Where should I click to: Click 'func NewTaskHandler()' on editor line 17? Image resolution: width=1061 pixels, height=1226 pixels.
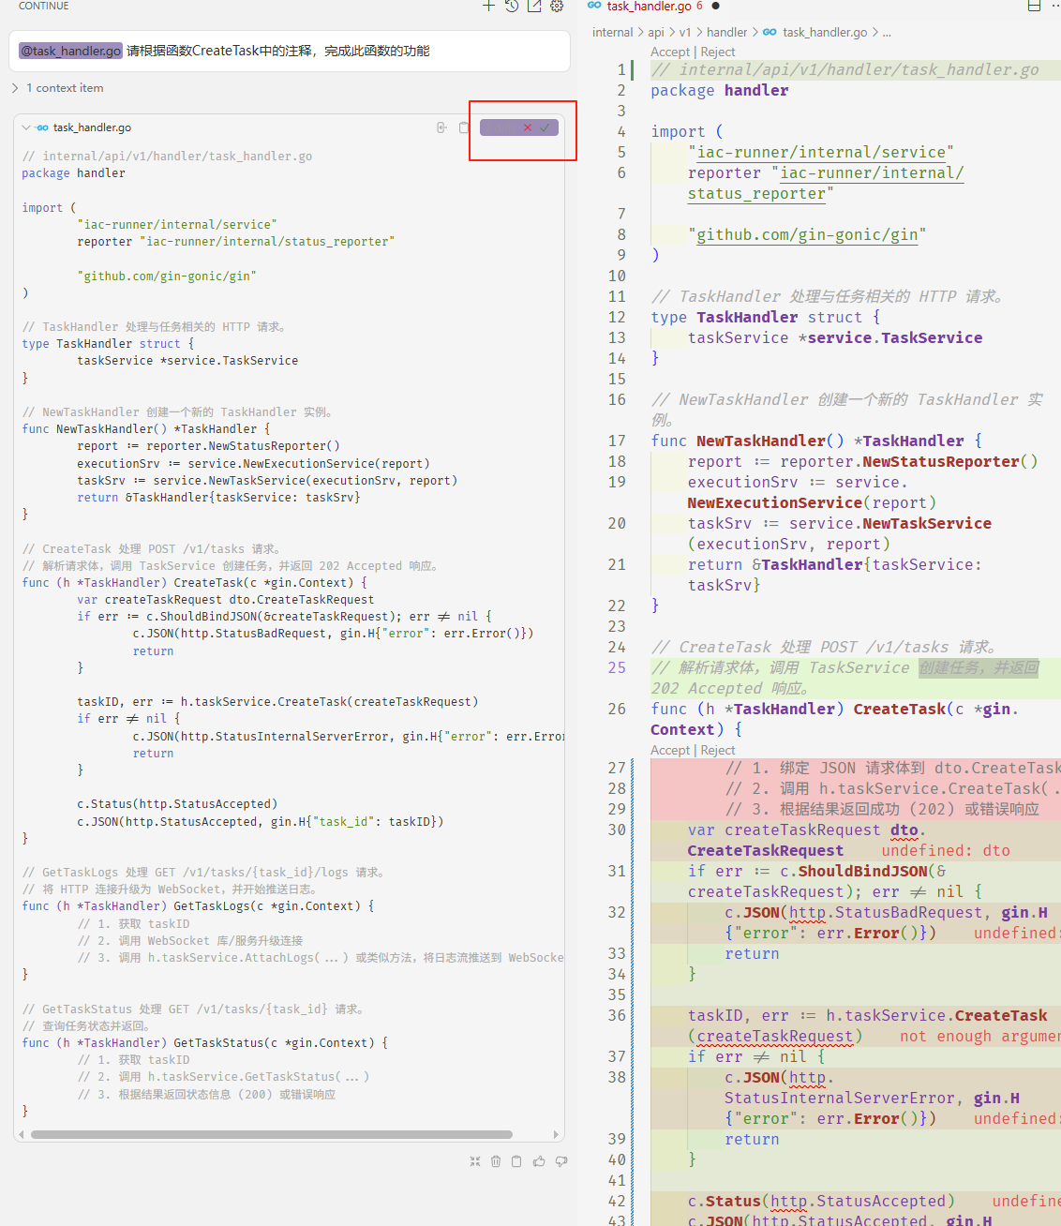pyautogui.click(x=747, y=441)
